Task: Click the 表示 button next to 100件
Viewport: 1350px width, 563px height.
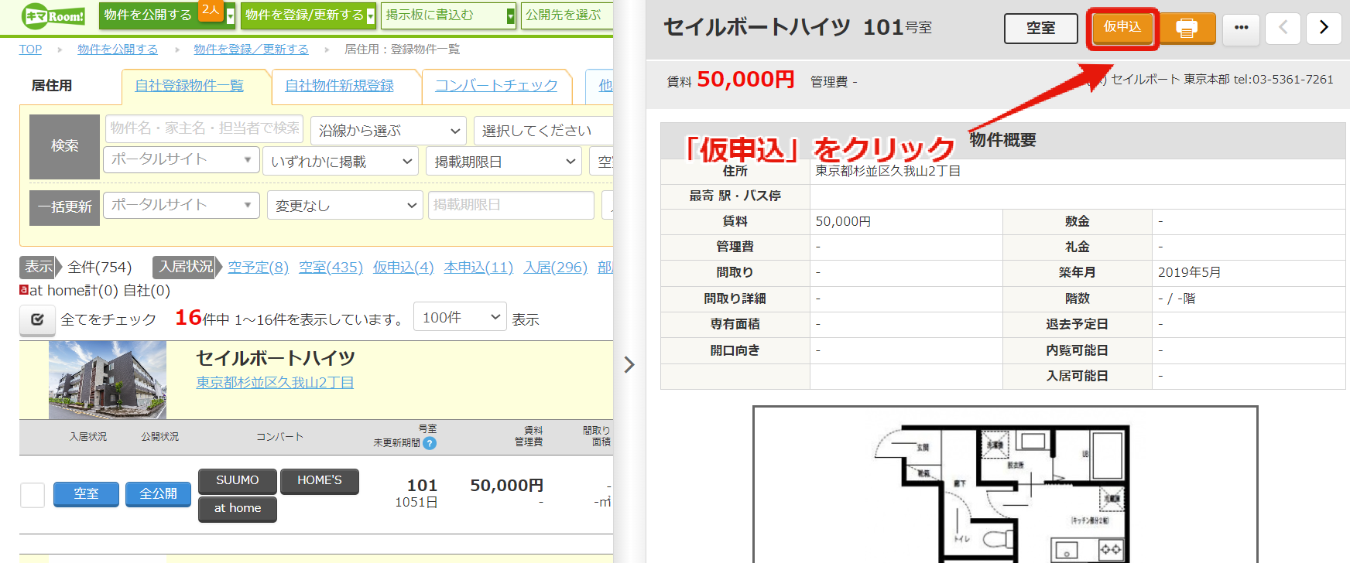Action: (526, 319)
